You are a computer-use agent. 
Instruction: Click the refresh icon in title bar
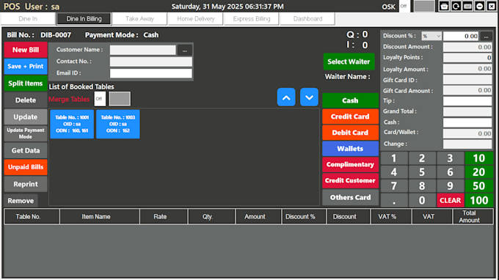[x=456, y=6]
